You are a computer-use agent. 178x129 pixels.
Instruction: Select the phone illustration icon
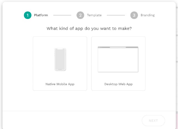coord(60,59)
